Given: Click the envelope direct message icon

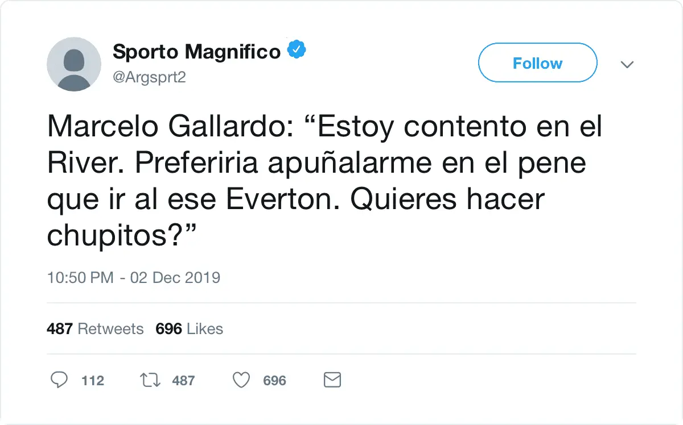Looking at the screenshot, I should pos(332,380).
